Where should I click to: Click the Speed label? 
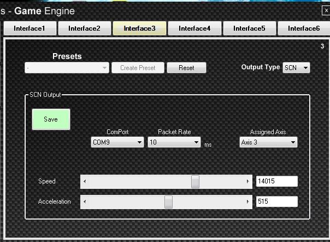pyautogui.click(x=47, y=181)
